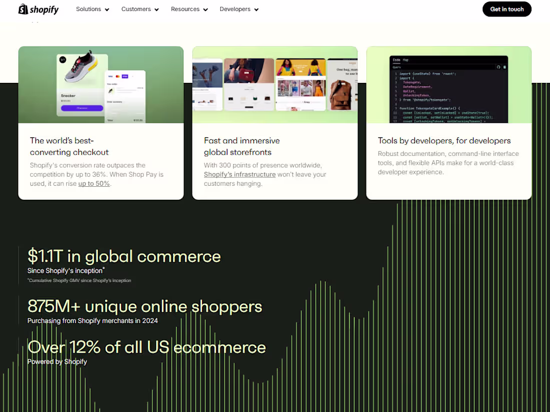Click the purple checkout button in sneaker card
The height and width of the screenshot is (412, 550).
click(x=82, y=108)
